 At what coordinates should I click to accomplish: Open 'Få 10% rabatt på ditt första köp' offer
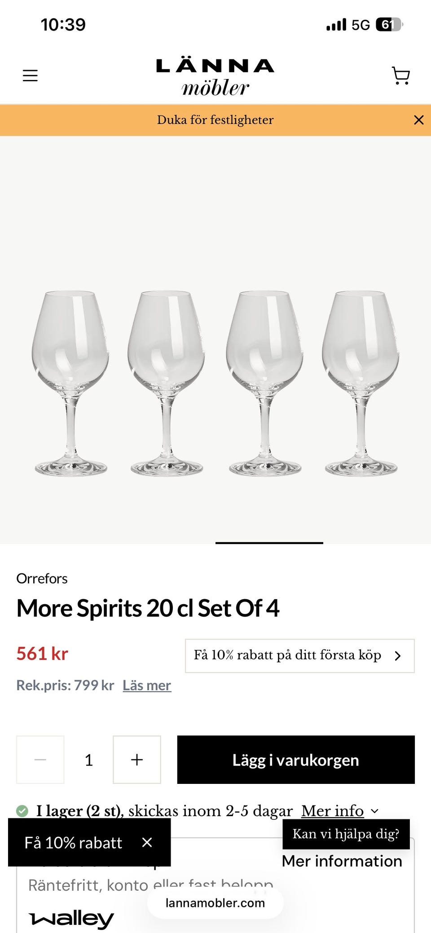coord(299,656)
